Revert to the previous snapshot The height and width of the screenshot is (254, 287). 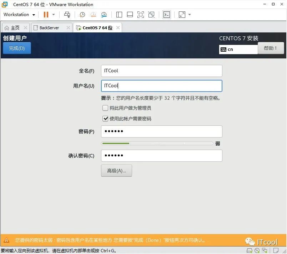[x=93, y=15]
